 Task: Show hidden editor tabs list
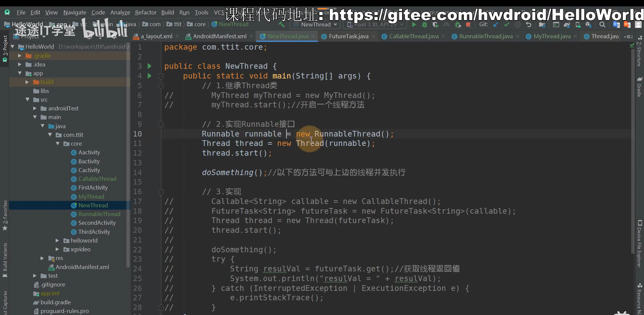tap(628, 36)
